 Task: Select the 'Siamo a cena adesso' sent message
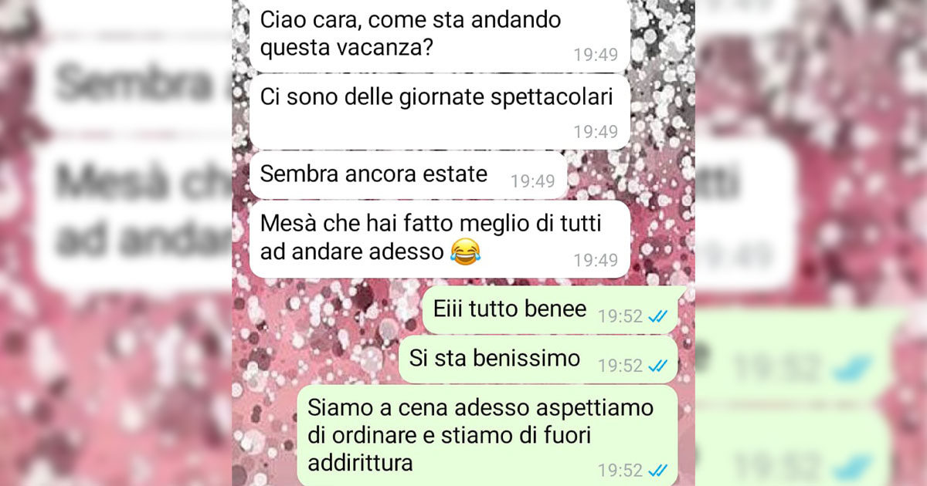point(487,436)
